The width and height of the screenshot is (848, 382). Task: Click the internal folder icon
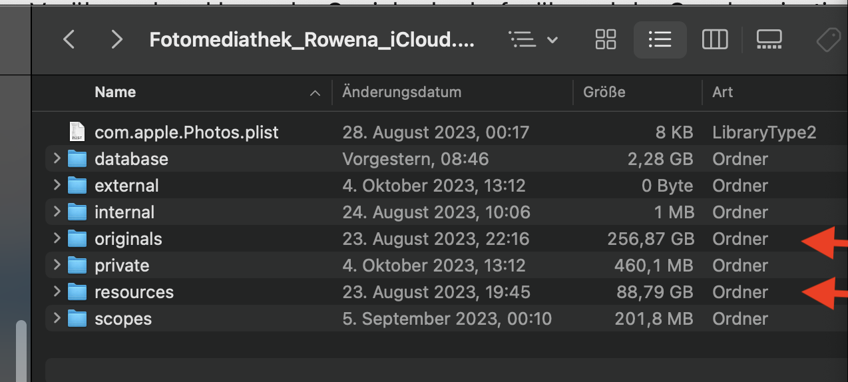[78, 212]
